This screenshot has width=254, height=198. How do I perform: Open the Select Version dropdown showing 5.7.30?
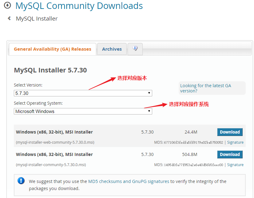[x=83, y=93]
